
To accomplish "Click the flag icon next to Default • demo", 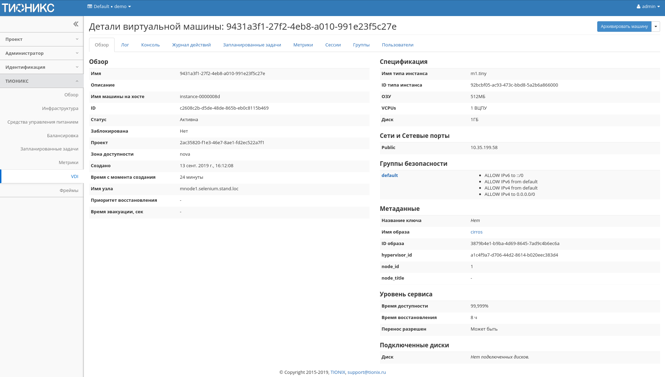I will coord(89,6).
